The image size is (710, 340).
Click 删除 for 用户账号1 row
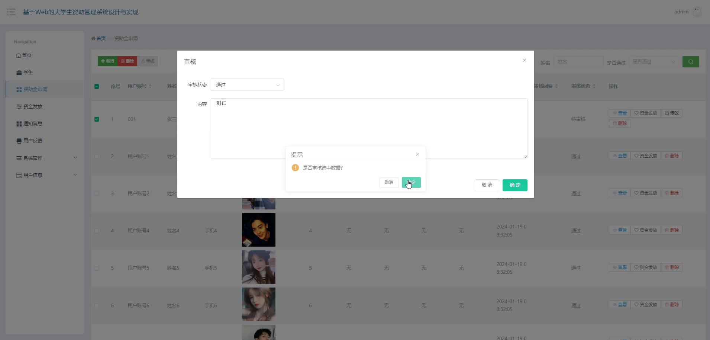(672, 156)
